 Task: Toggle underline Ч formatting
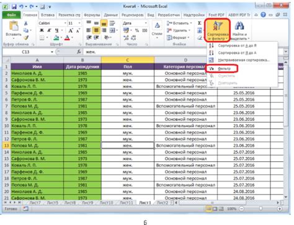(x=56, y=30)
